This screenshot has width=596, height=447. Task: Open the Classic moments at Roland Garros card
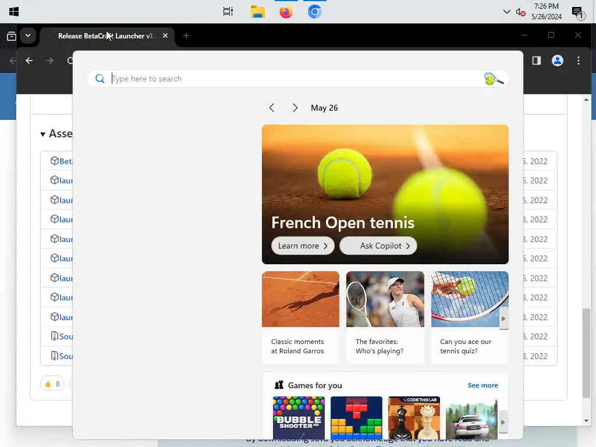coord(300,317)
